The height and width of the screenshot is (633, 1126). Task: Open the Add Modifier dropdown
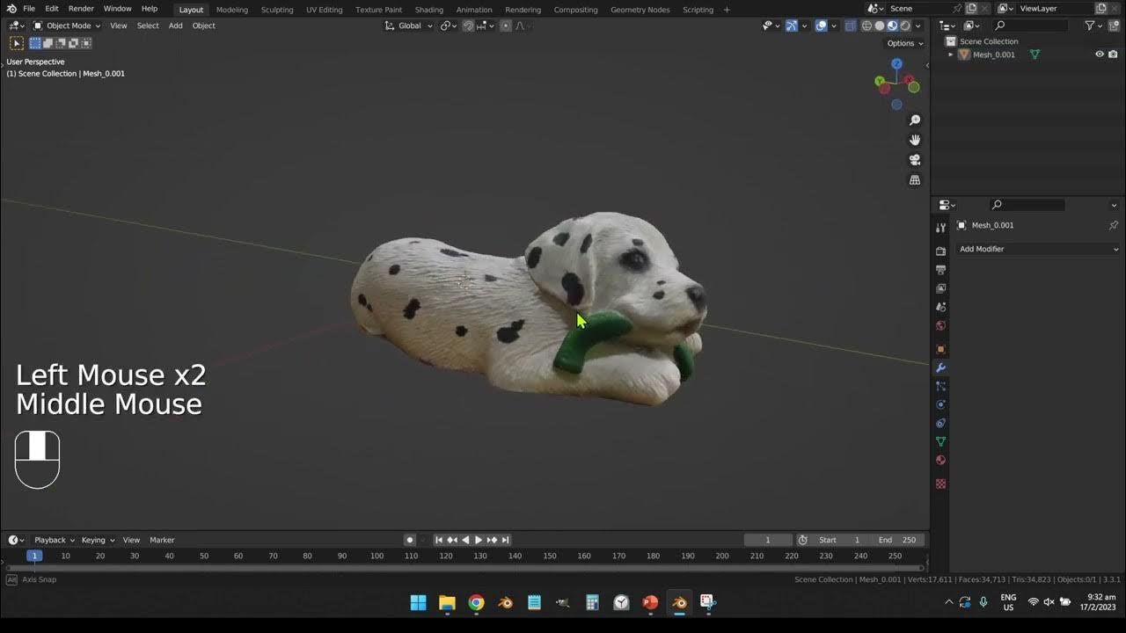click(1039, 249)
